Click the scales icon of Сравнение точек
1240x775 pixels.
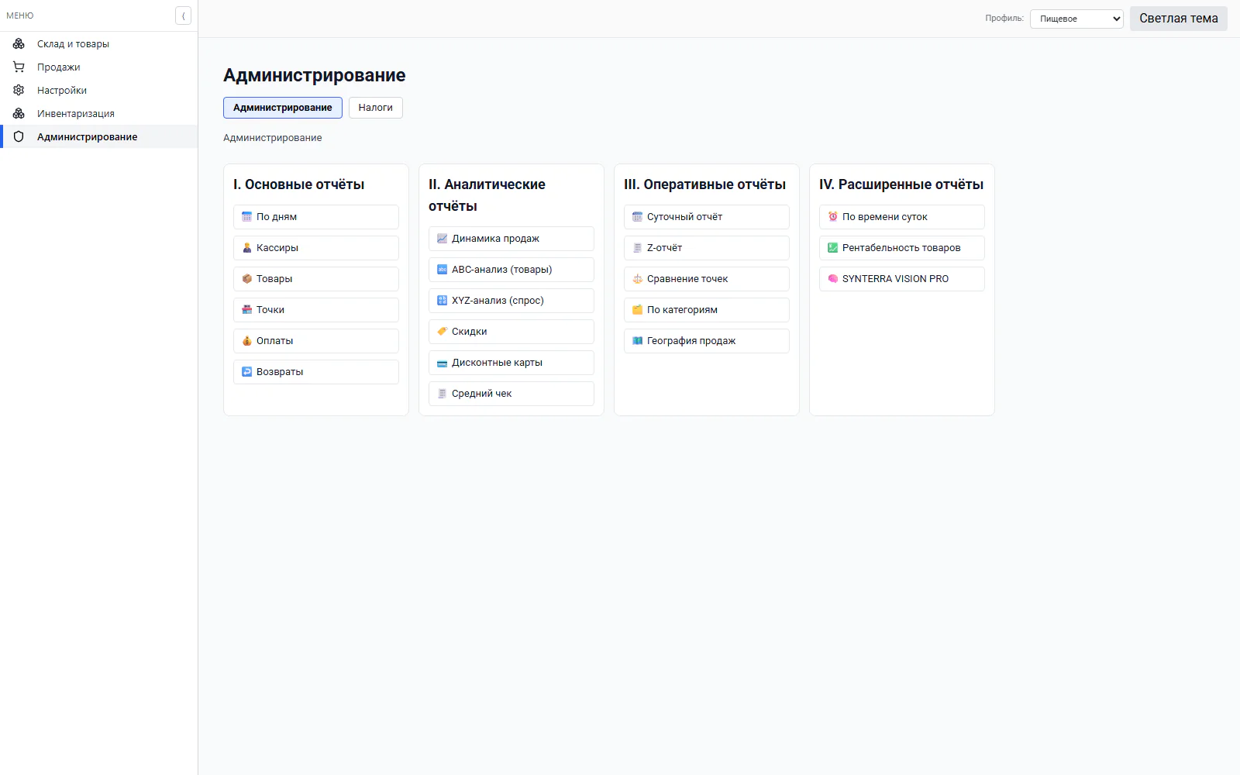coord(638,279)
